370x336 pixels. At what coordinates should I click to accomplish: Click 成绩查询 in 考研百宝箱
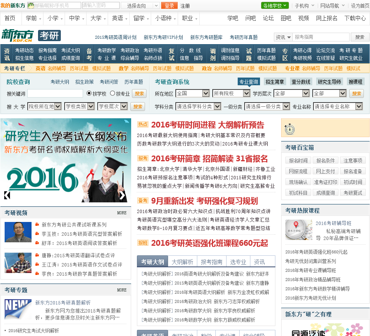click(x=326, y=193)
